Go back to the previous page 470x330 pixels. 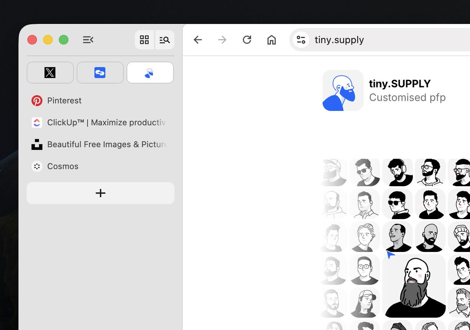(x=198, y=40)
